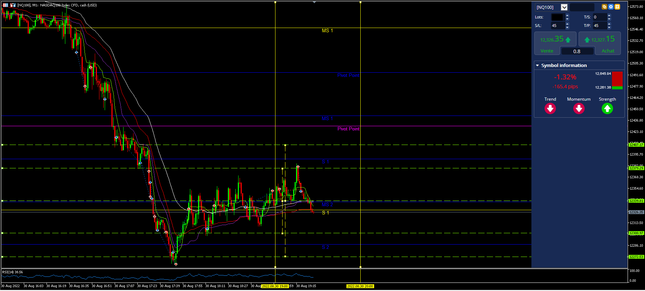
Task: Click the green Strength up arrow indicator
Action: [x=607, y=108]
